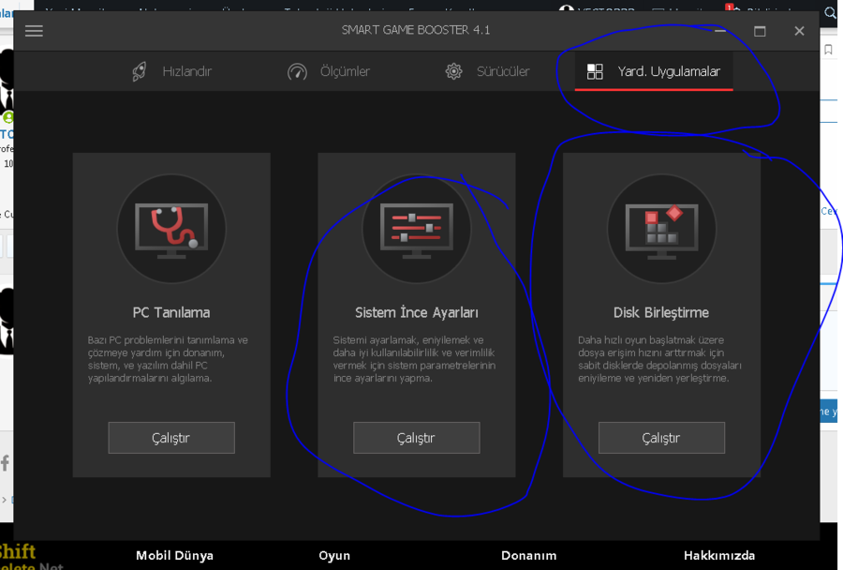843x570 pixels.
Task: Open Mobil Dünya link in the browser footer
Action: (x=175, y=555)
